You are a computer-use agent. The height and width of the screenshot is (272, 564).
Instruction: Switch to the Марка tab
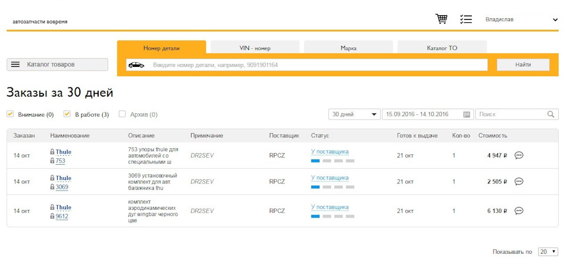348,48
